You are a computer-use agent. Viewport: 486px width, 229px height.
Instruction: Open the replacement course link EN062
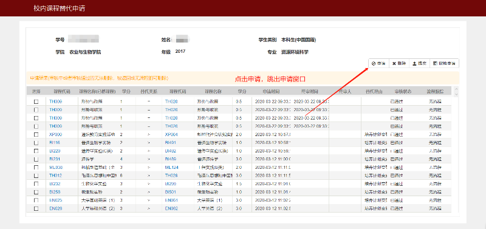point(171,208)
